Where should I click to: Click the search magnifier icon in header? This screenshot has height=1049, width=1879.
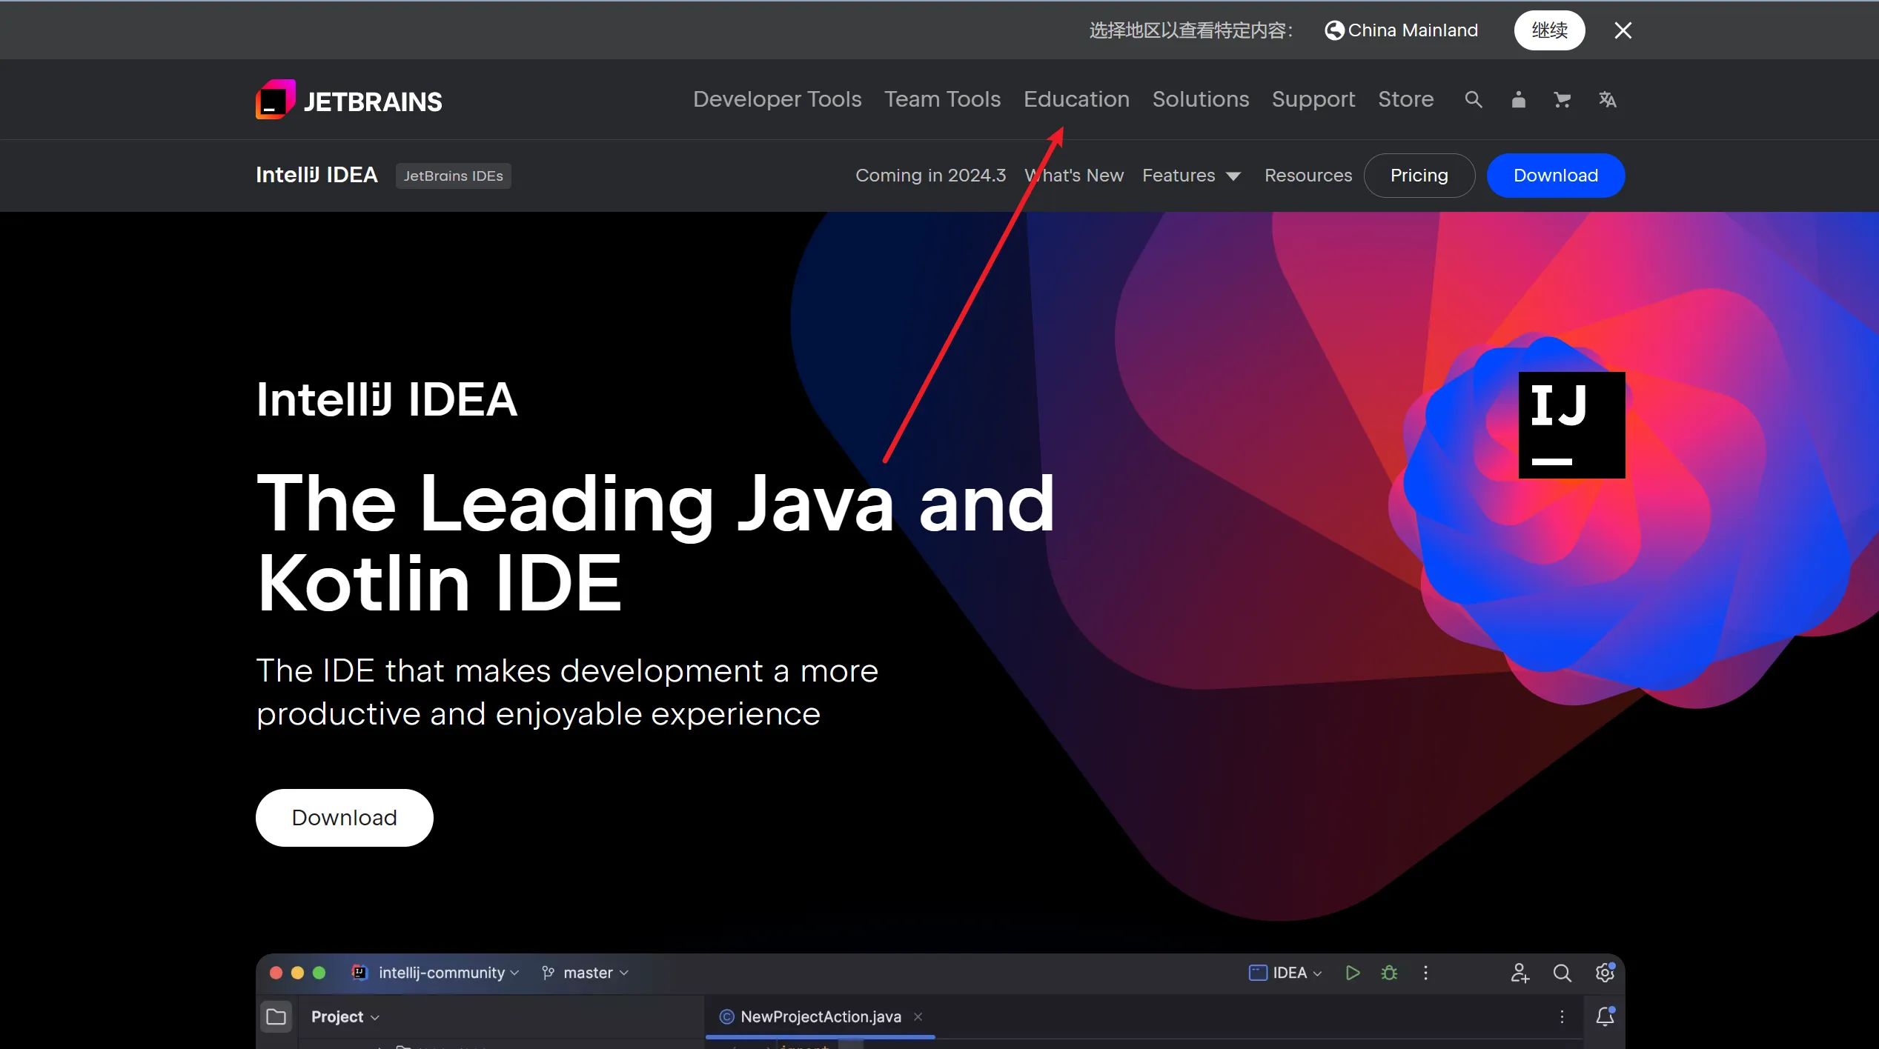1473,99
